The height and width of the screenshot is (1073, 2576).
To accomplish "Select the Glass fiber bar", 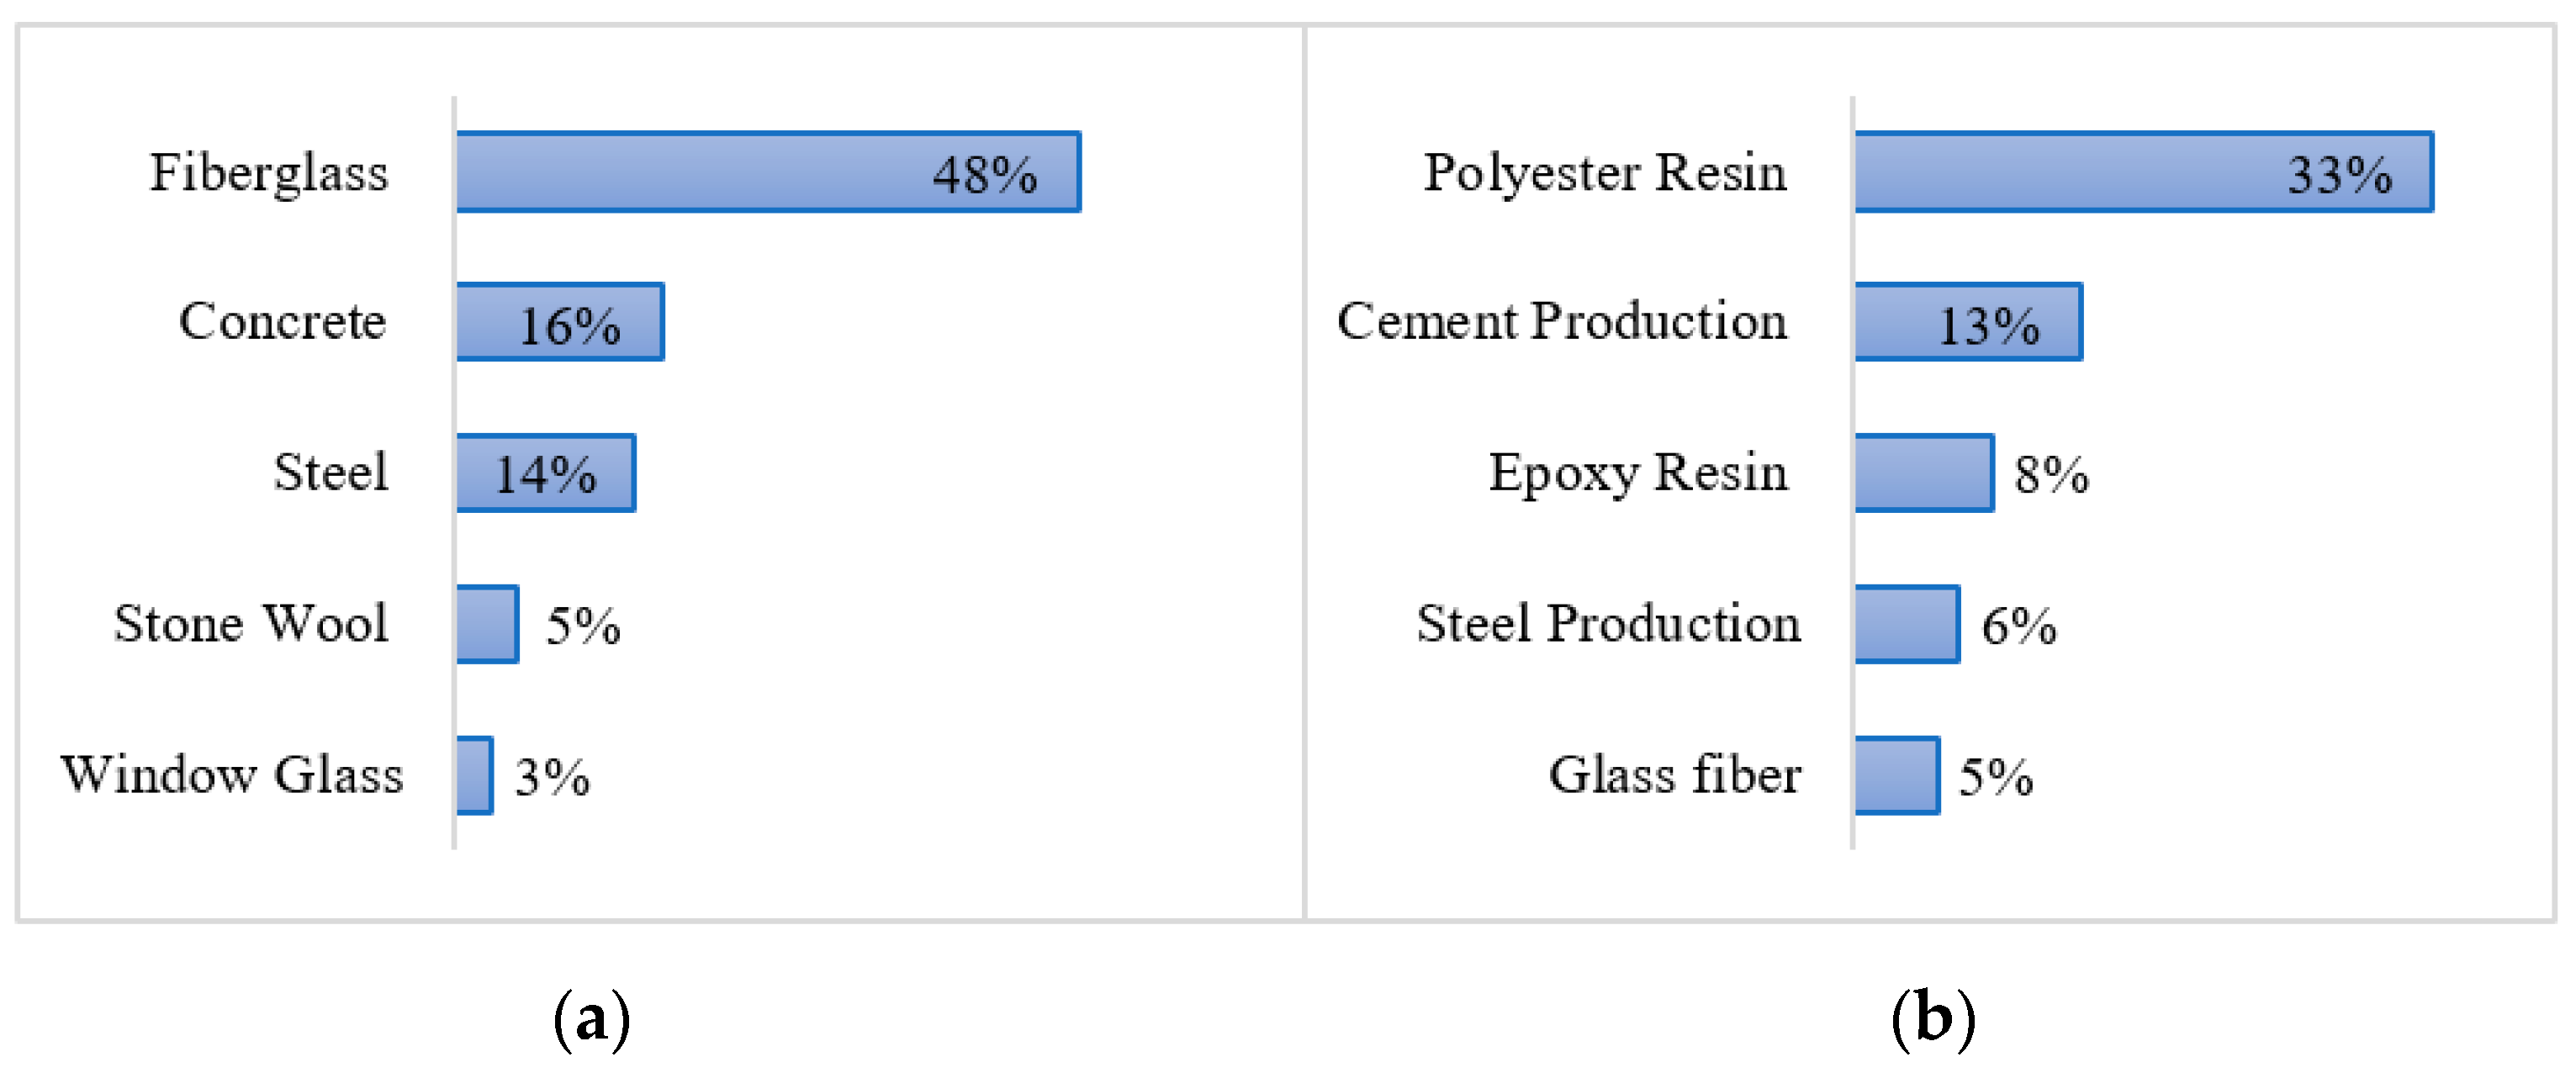I will [x=1897, y=775].
